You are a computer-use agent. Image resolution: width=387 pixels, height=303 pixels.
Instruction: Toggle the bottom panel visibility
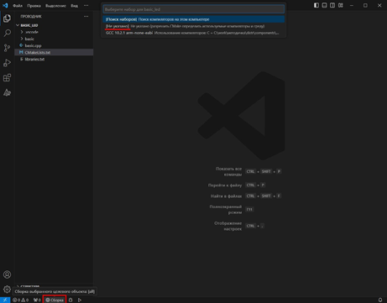pyautogui.click(x=324, y=5)
